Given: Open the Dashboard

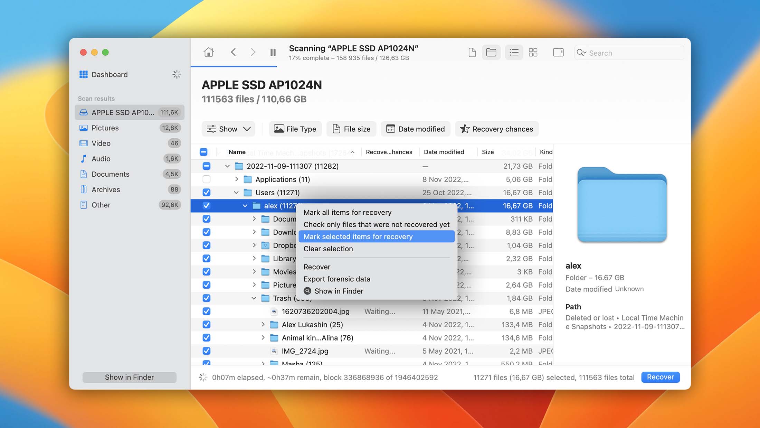Looking at the screenshot, I should pos(110,74).
